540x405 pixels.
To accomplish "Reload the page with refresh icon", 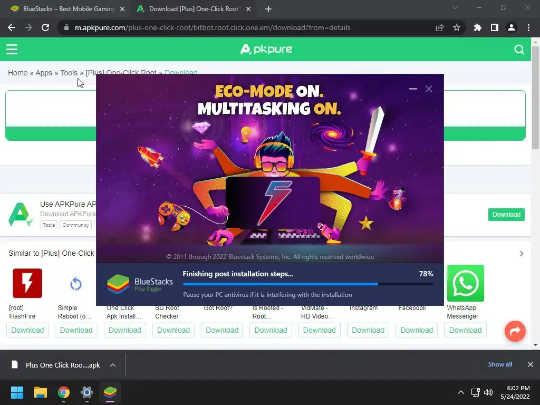I will 45,27.
